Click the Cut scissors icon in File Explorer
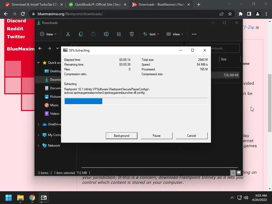The image size is (272, 204). 68,34
